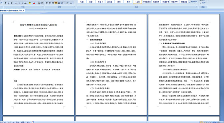This screenshot has width=224, height=123.
Task: Apply strikethrough to text
Action: pyautogui.click(x=16, y=3)
